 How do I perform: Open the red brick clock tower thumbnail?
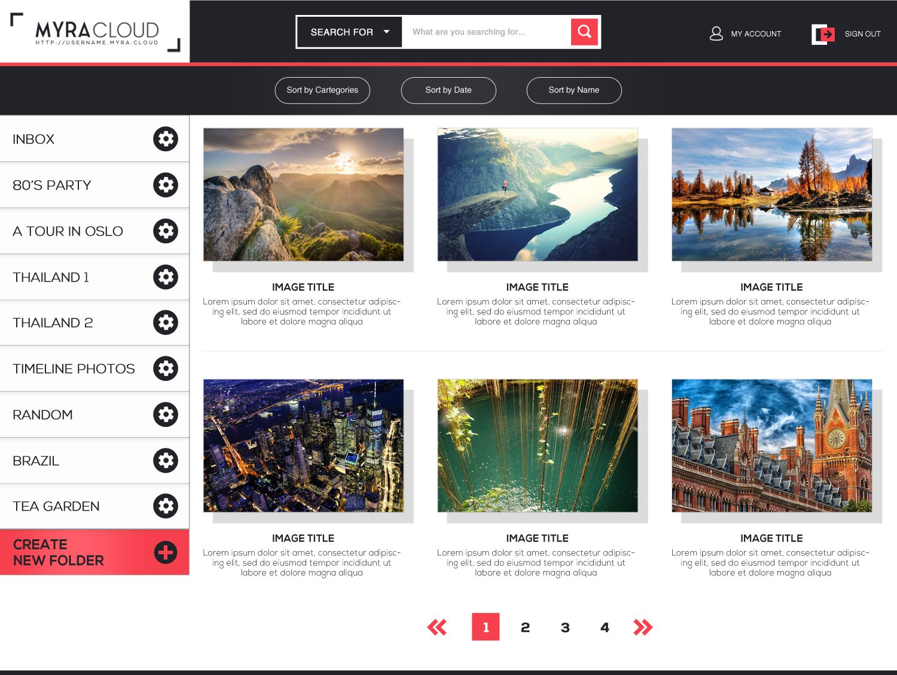[x=771, y=445]
